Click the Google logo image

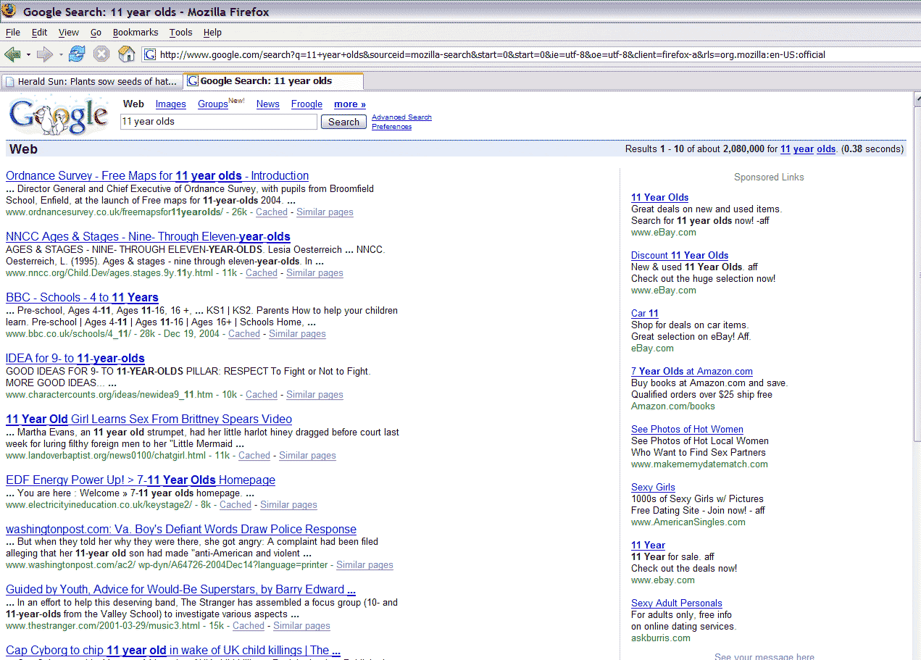pyautogui.click(x=59, y=116)
